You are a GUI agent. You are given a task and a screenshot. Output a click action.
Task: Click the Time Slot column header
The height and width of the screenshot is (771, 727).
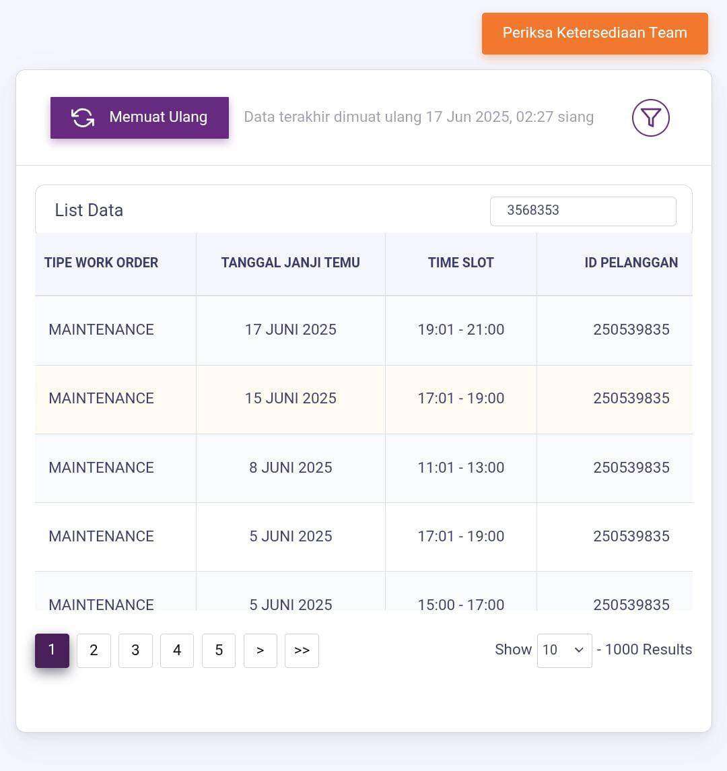point(461,263)
